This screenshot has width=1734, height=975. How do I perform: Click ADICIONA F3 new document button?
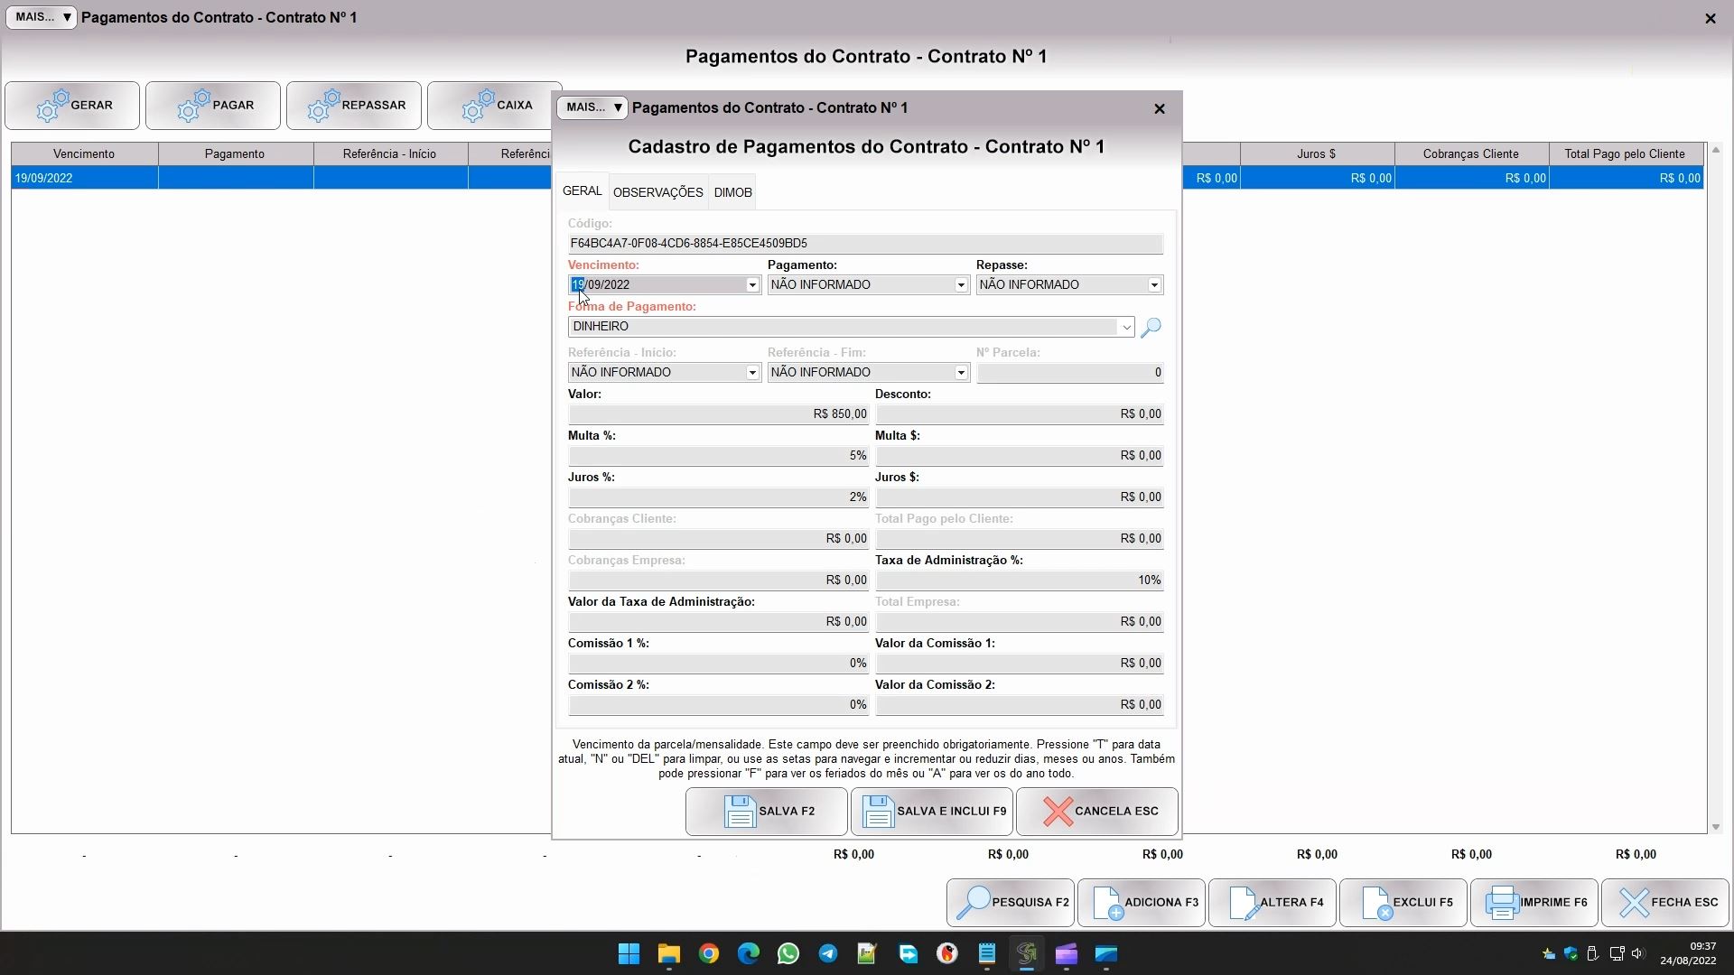coord(1142,902)
